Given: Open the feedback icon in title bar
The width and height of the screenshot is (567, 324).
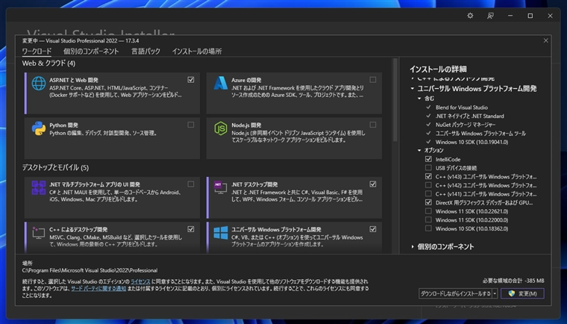Looking at the screenshot, I should (490, 16).
